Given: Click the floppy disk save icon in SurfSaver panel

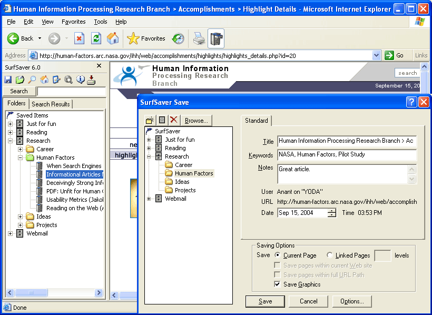Looking at the screenshot, I should point(8,80).
